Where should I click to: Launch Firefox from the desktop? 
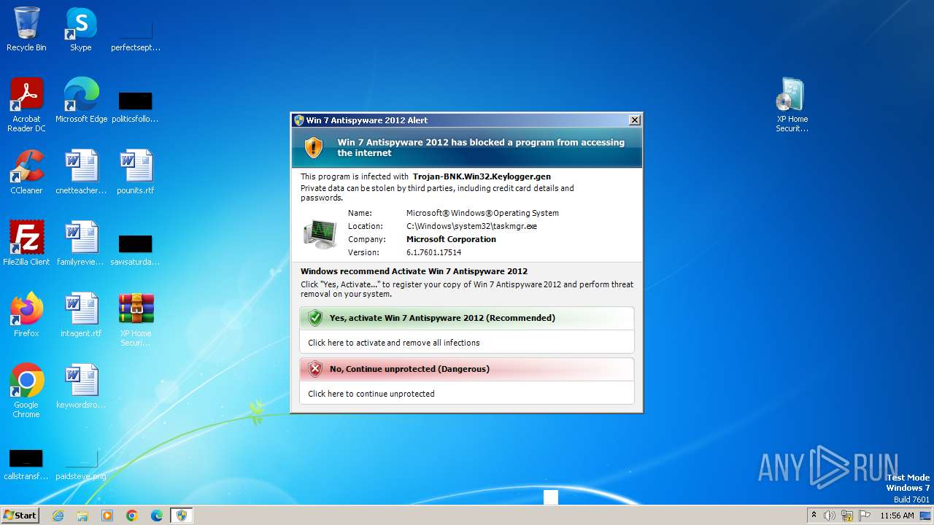click(26, 315)
